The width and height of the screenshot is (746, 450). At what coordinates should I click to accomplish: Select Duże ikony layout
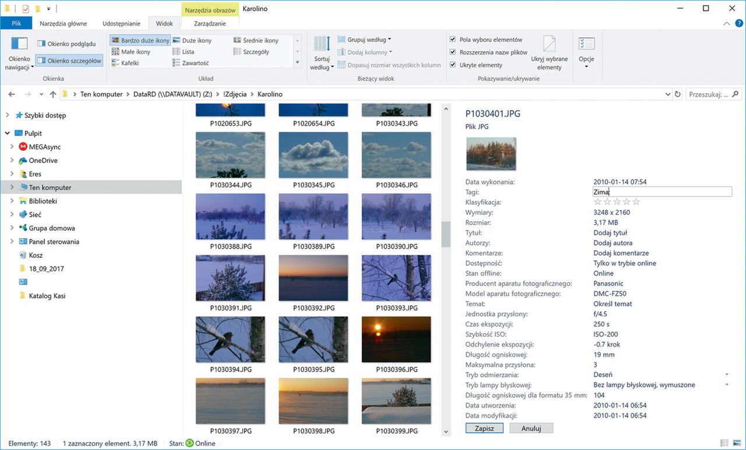[x=192, y=41]
